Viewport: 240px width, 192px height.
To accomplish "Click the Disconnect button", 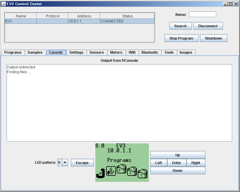I will tap(208, 26).
